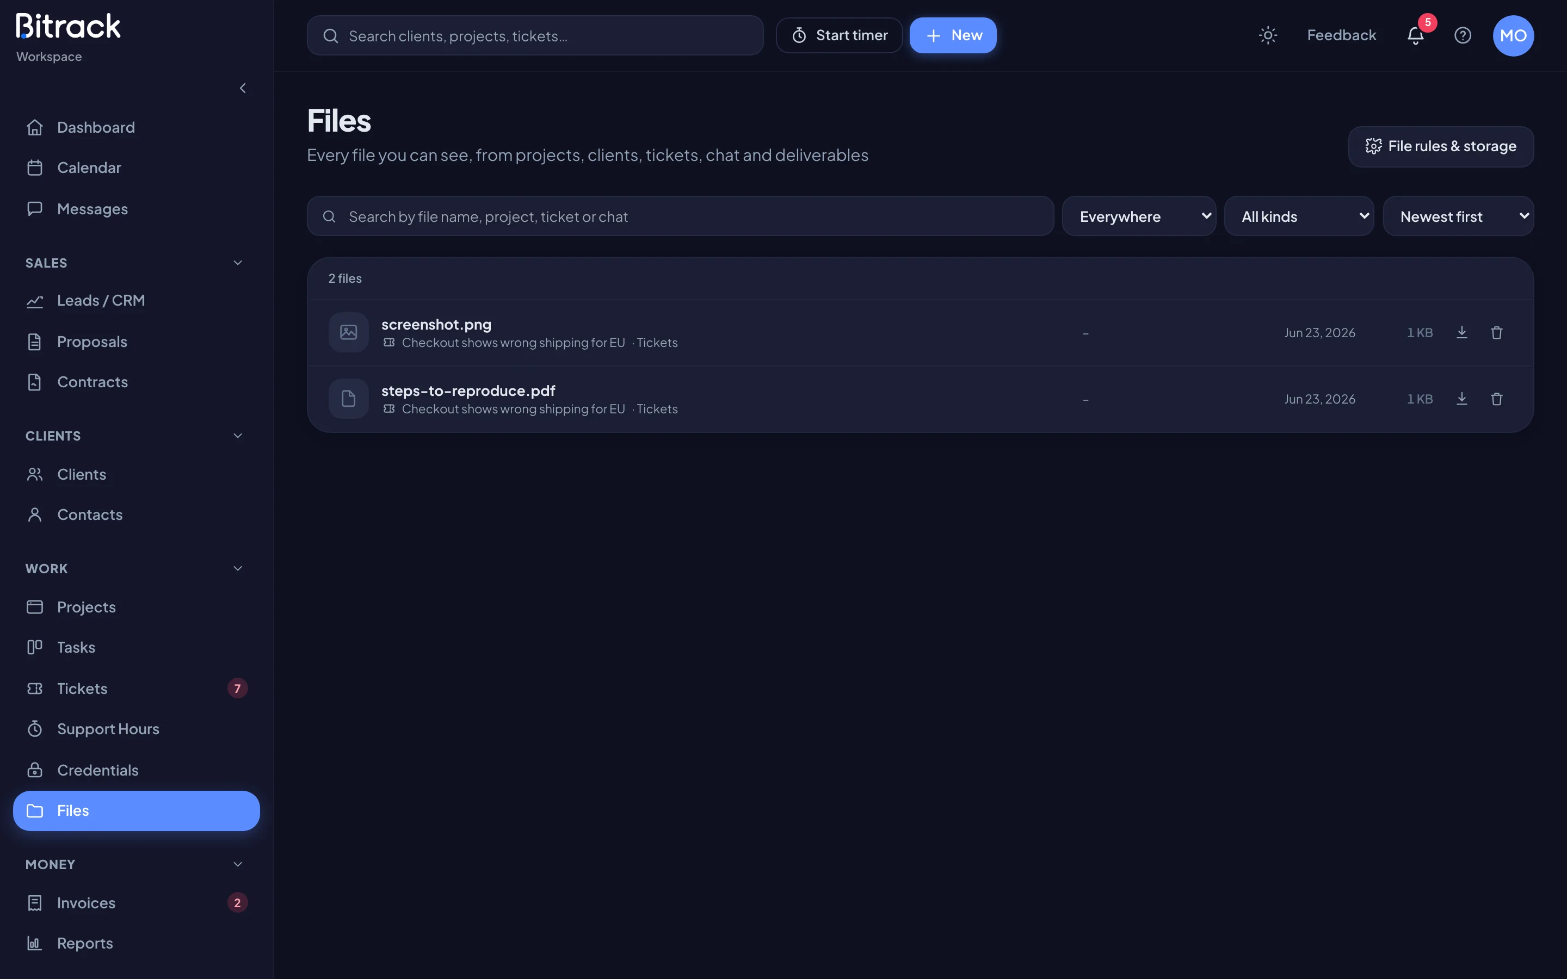
Task: Download steps-to-reproduce.pdf file
Action: point(1461,399)
